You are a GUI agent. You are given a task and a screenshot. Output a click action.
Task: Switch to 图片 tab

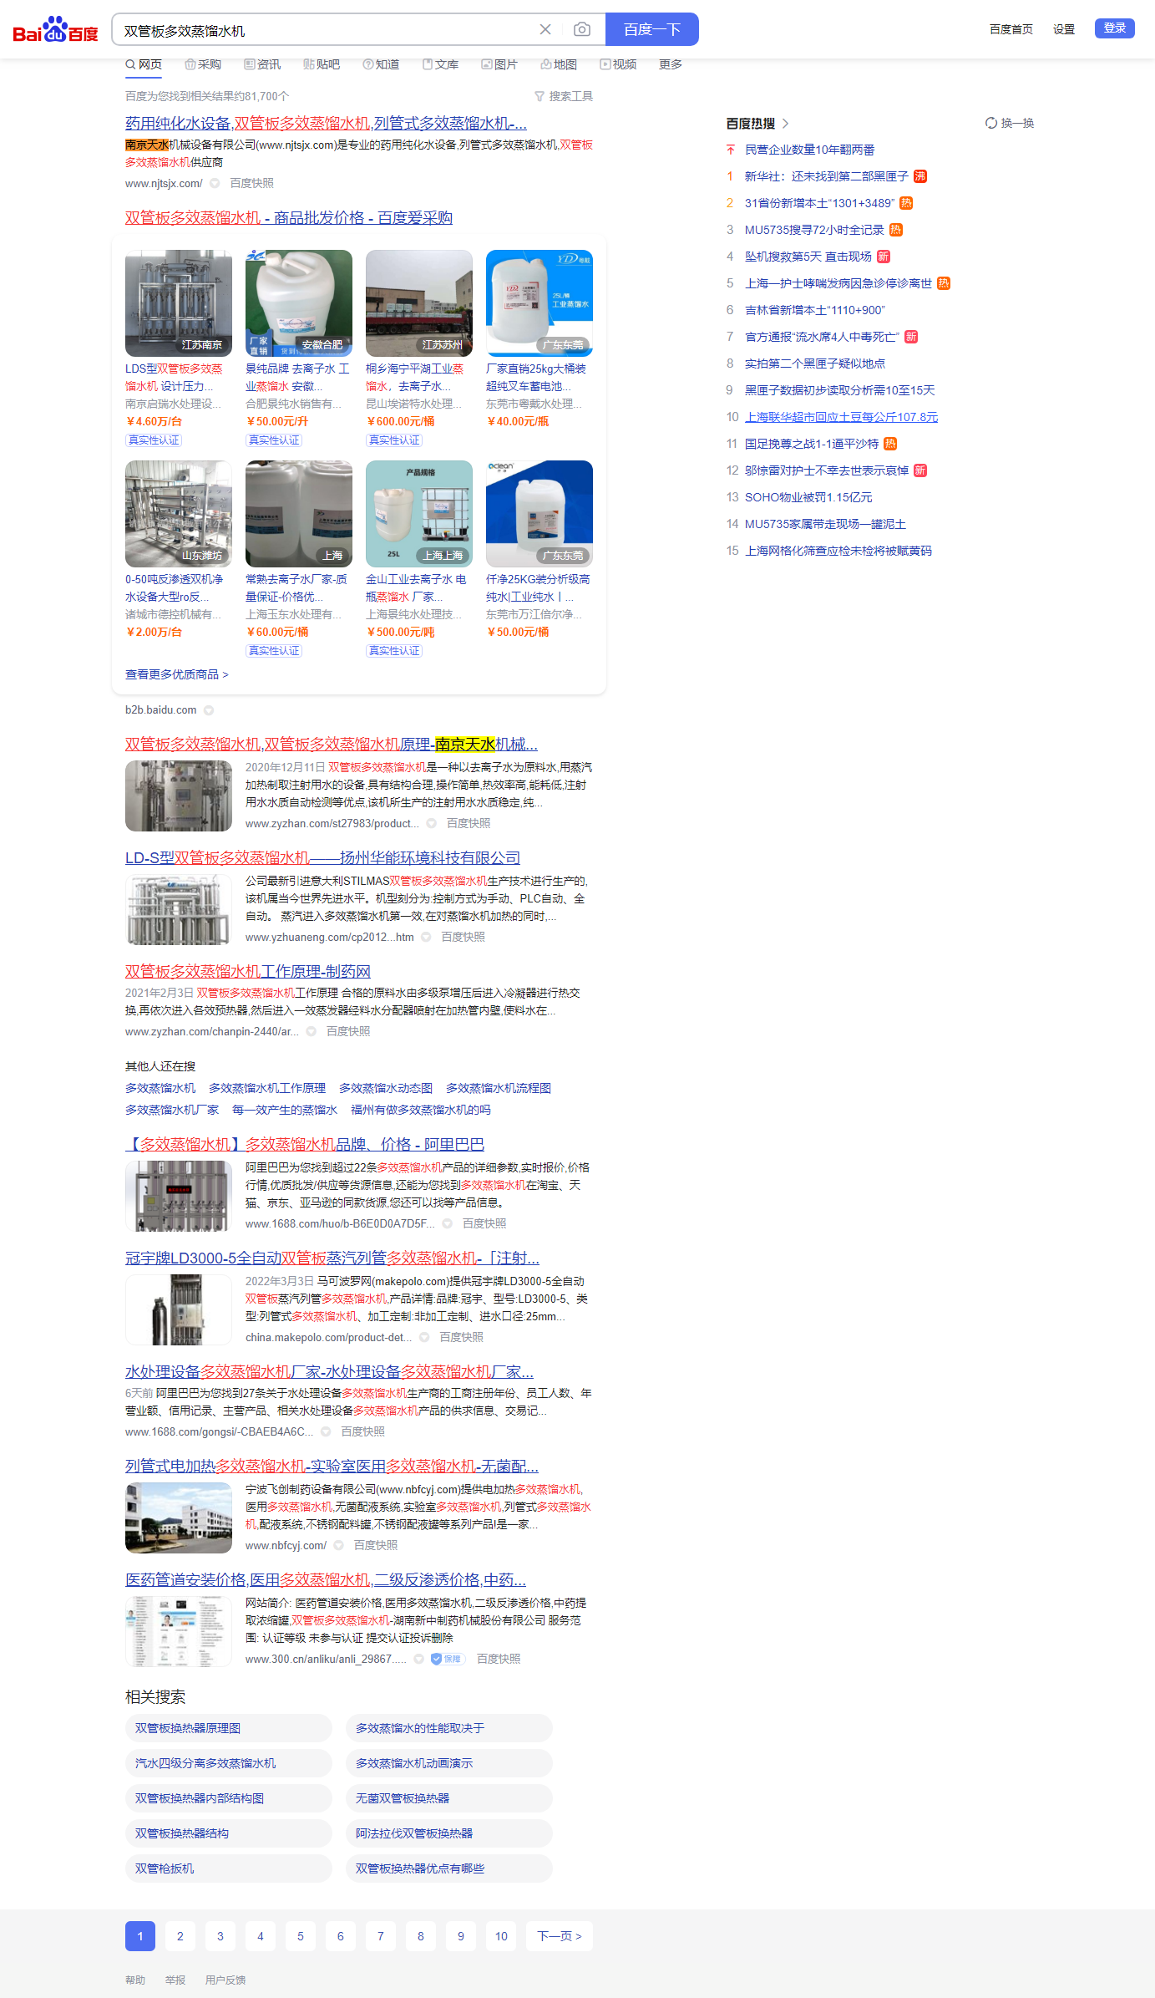point(499,64)
